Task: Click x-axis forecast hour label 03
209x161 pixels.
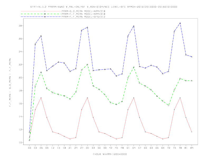Action: coord(35,148)
